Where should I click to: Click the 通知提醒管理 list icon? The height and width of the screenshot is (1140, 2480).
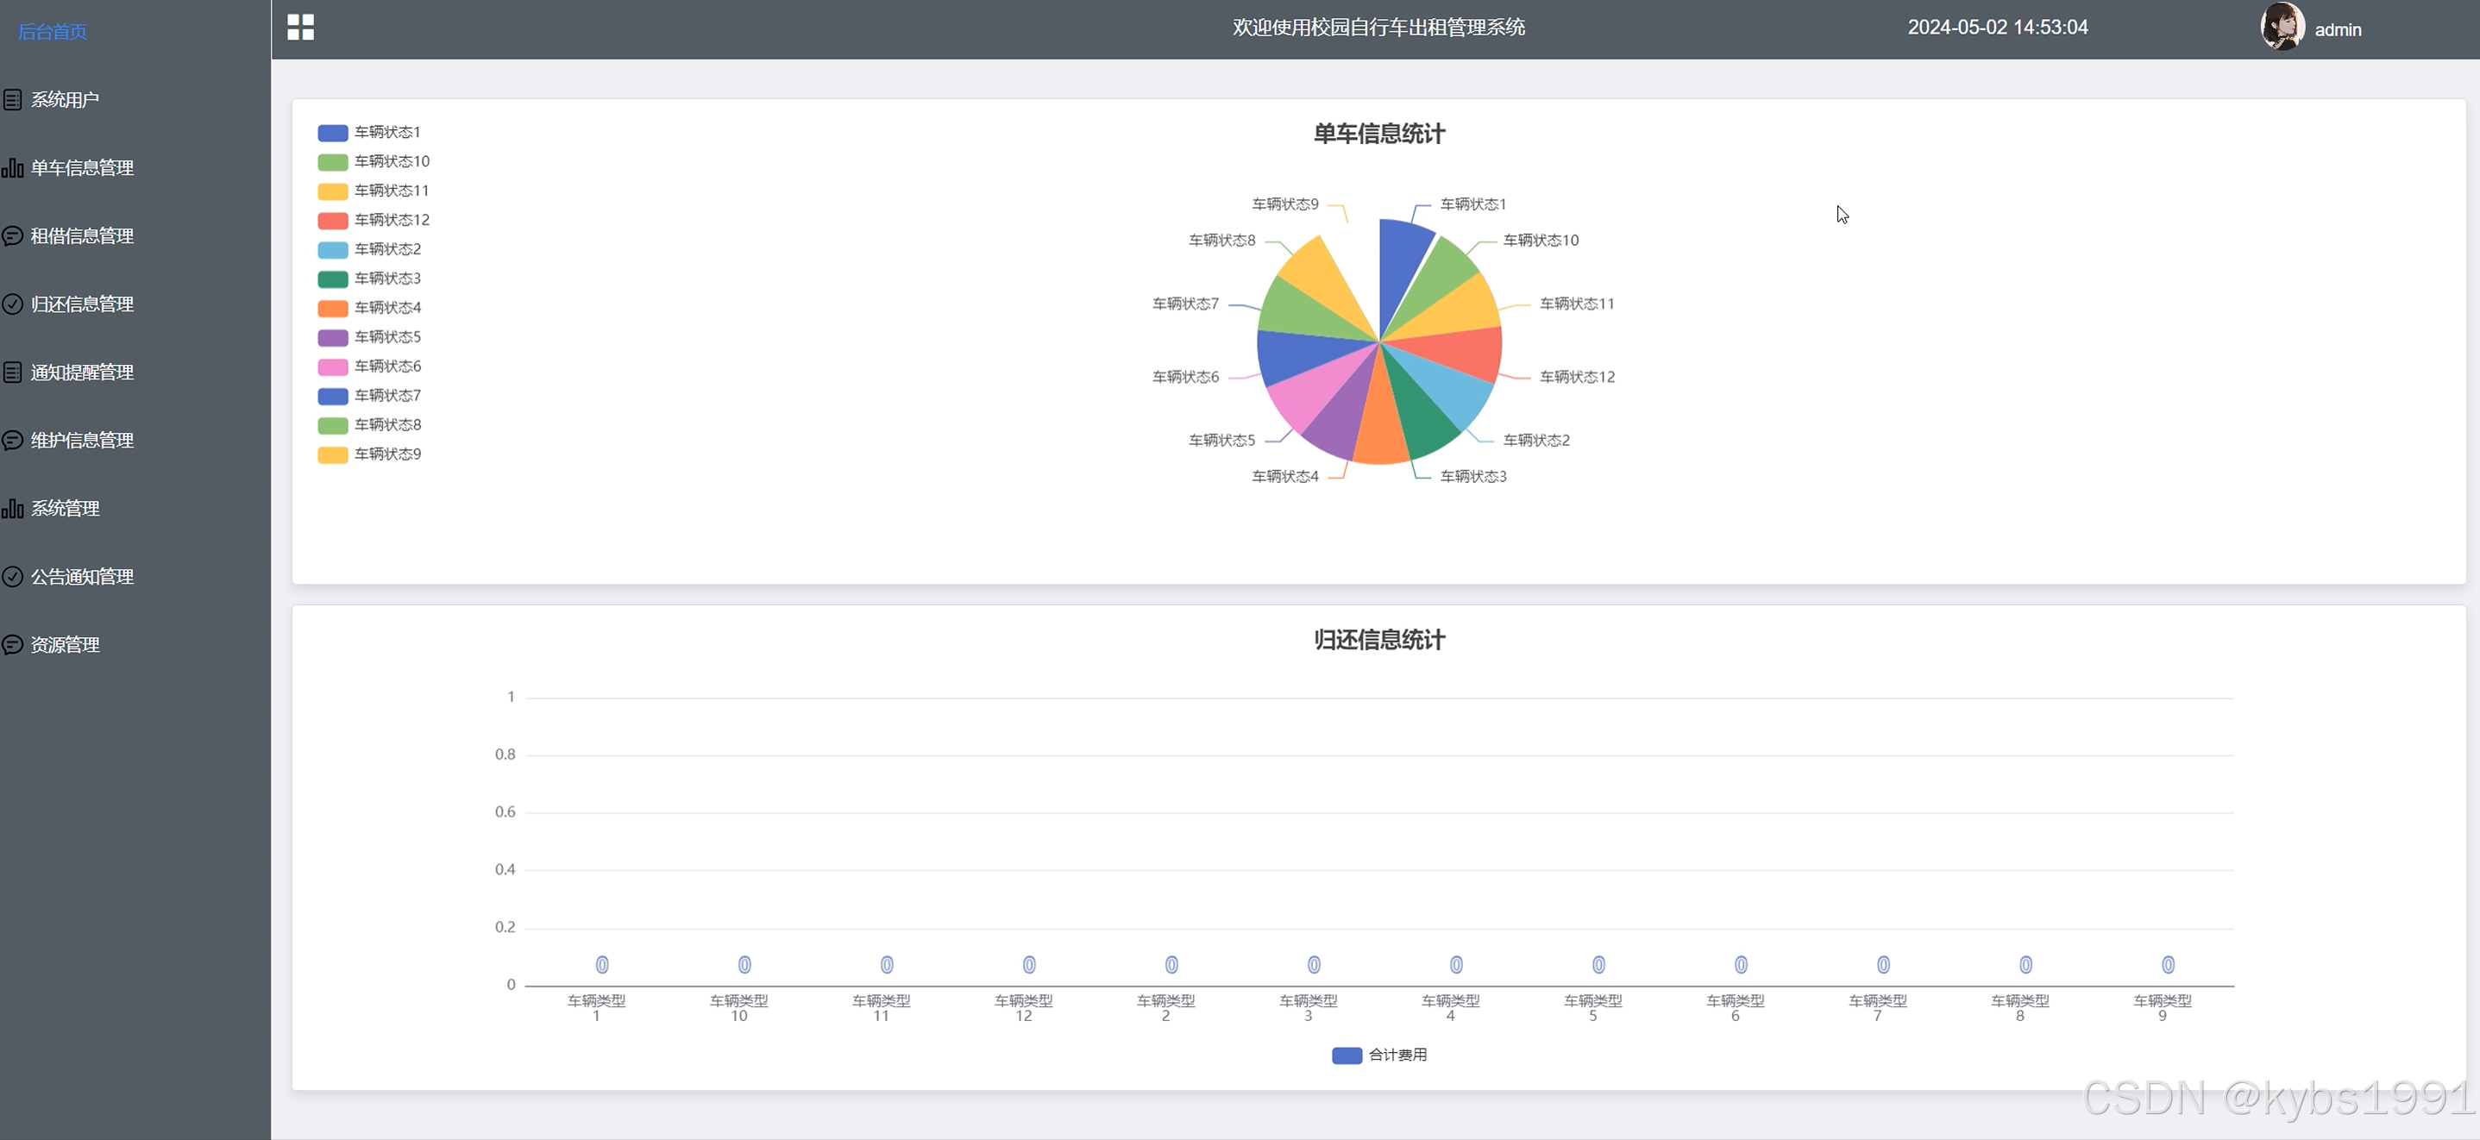click(x=13, y=373)
